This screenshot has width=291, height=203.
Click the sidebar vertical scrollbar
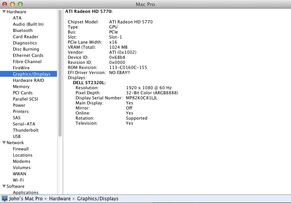coord(60,73)
